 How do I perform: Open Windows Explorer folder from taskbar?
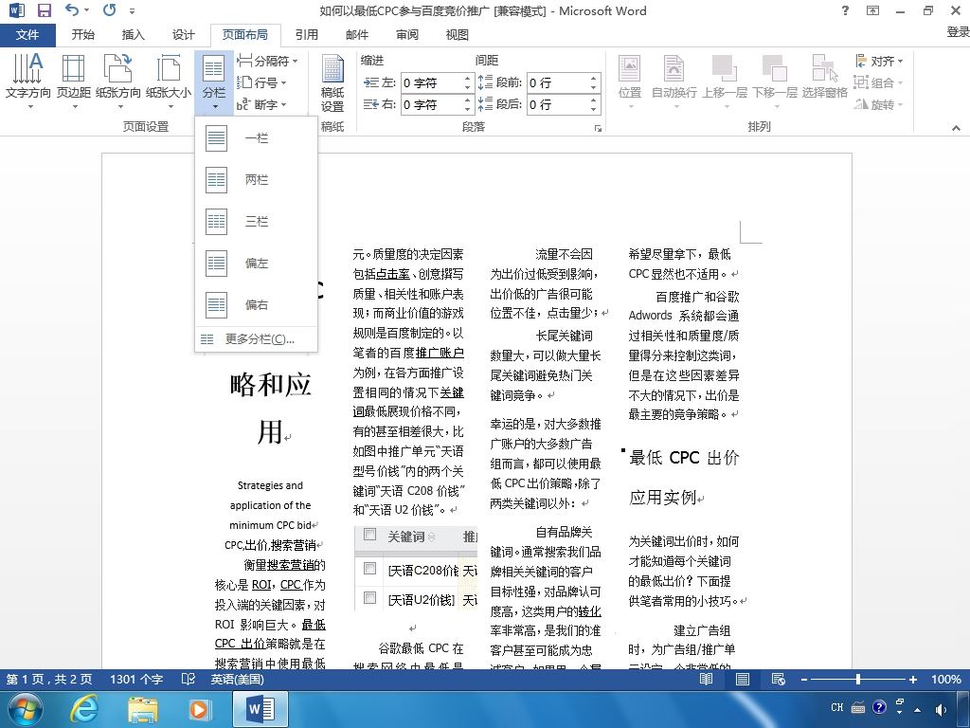142,709
